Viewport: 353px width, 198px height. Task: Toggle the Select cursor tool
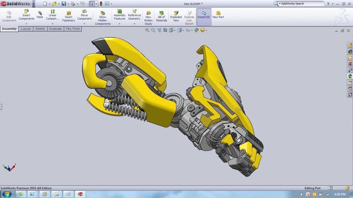click(x=91, y=4)
